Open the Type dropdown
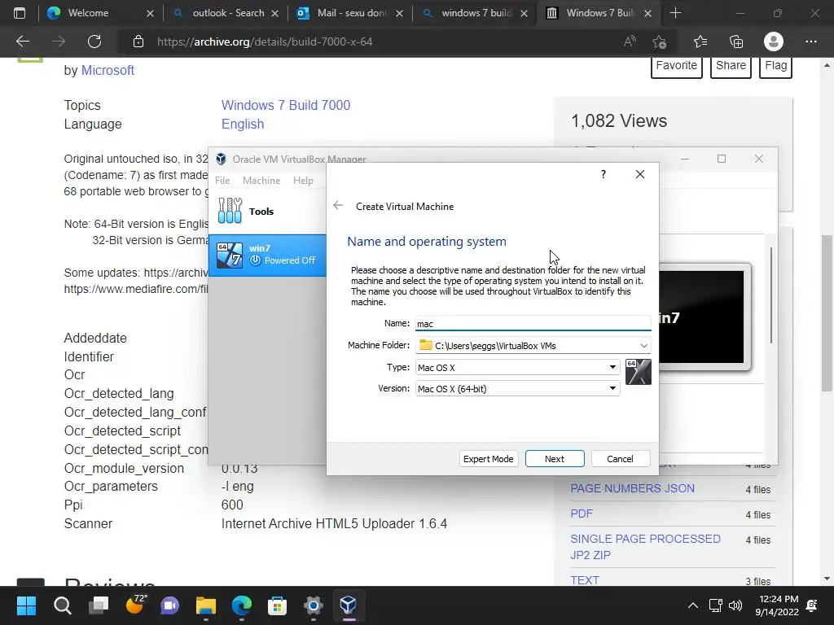The height and width of the screenshot is (625, 834). 612,367
